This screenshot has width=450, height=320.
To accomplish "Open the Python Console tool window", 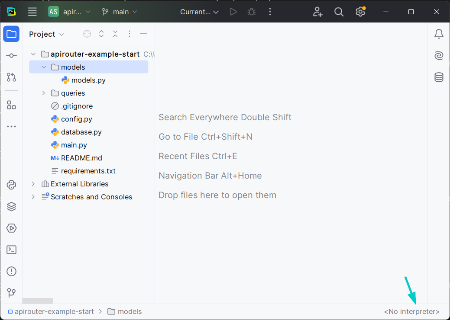I will (11, 185).
